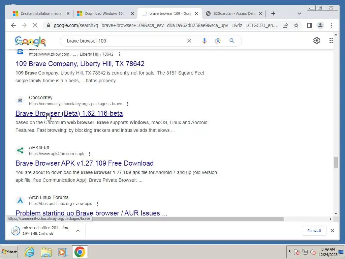
Task: Open Google quick settings gear
Action: pyautogui.click(x=317, y=40)
